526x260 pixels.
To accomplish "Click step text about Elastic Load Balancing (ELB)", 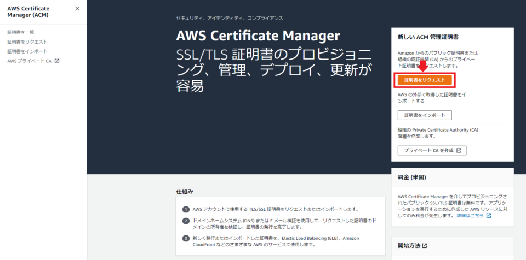I will click(276, 241).
